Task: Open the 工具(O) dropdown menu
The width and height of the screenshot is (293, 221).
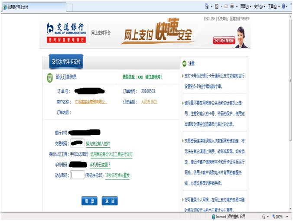Action: click(273, 6)
